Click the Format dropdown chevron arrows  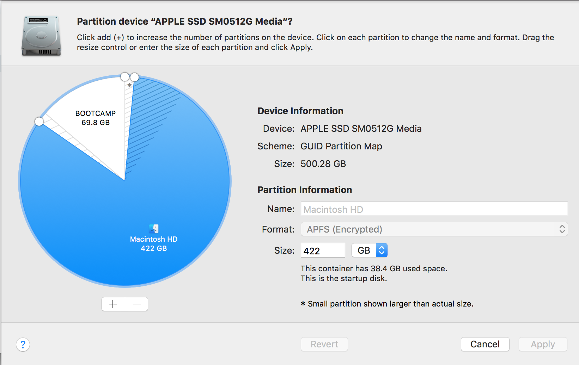point(562,229)
